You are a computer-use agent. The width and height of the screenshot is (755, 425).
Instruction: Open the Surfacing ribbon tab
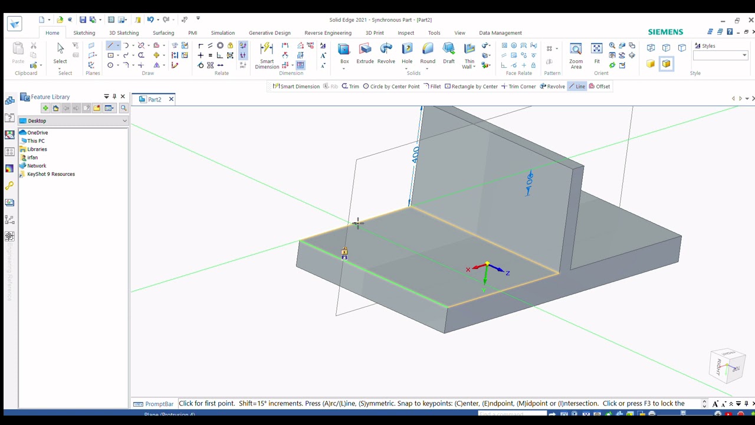coord(163,33)
